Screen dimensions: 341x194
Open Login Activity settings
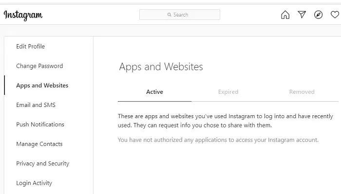34,183
